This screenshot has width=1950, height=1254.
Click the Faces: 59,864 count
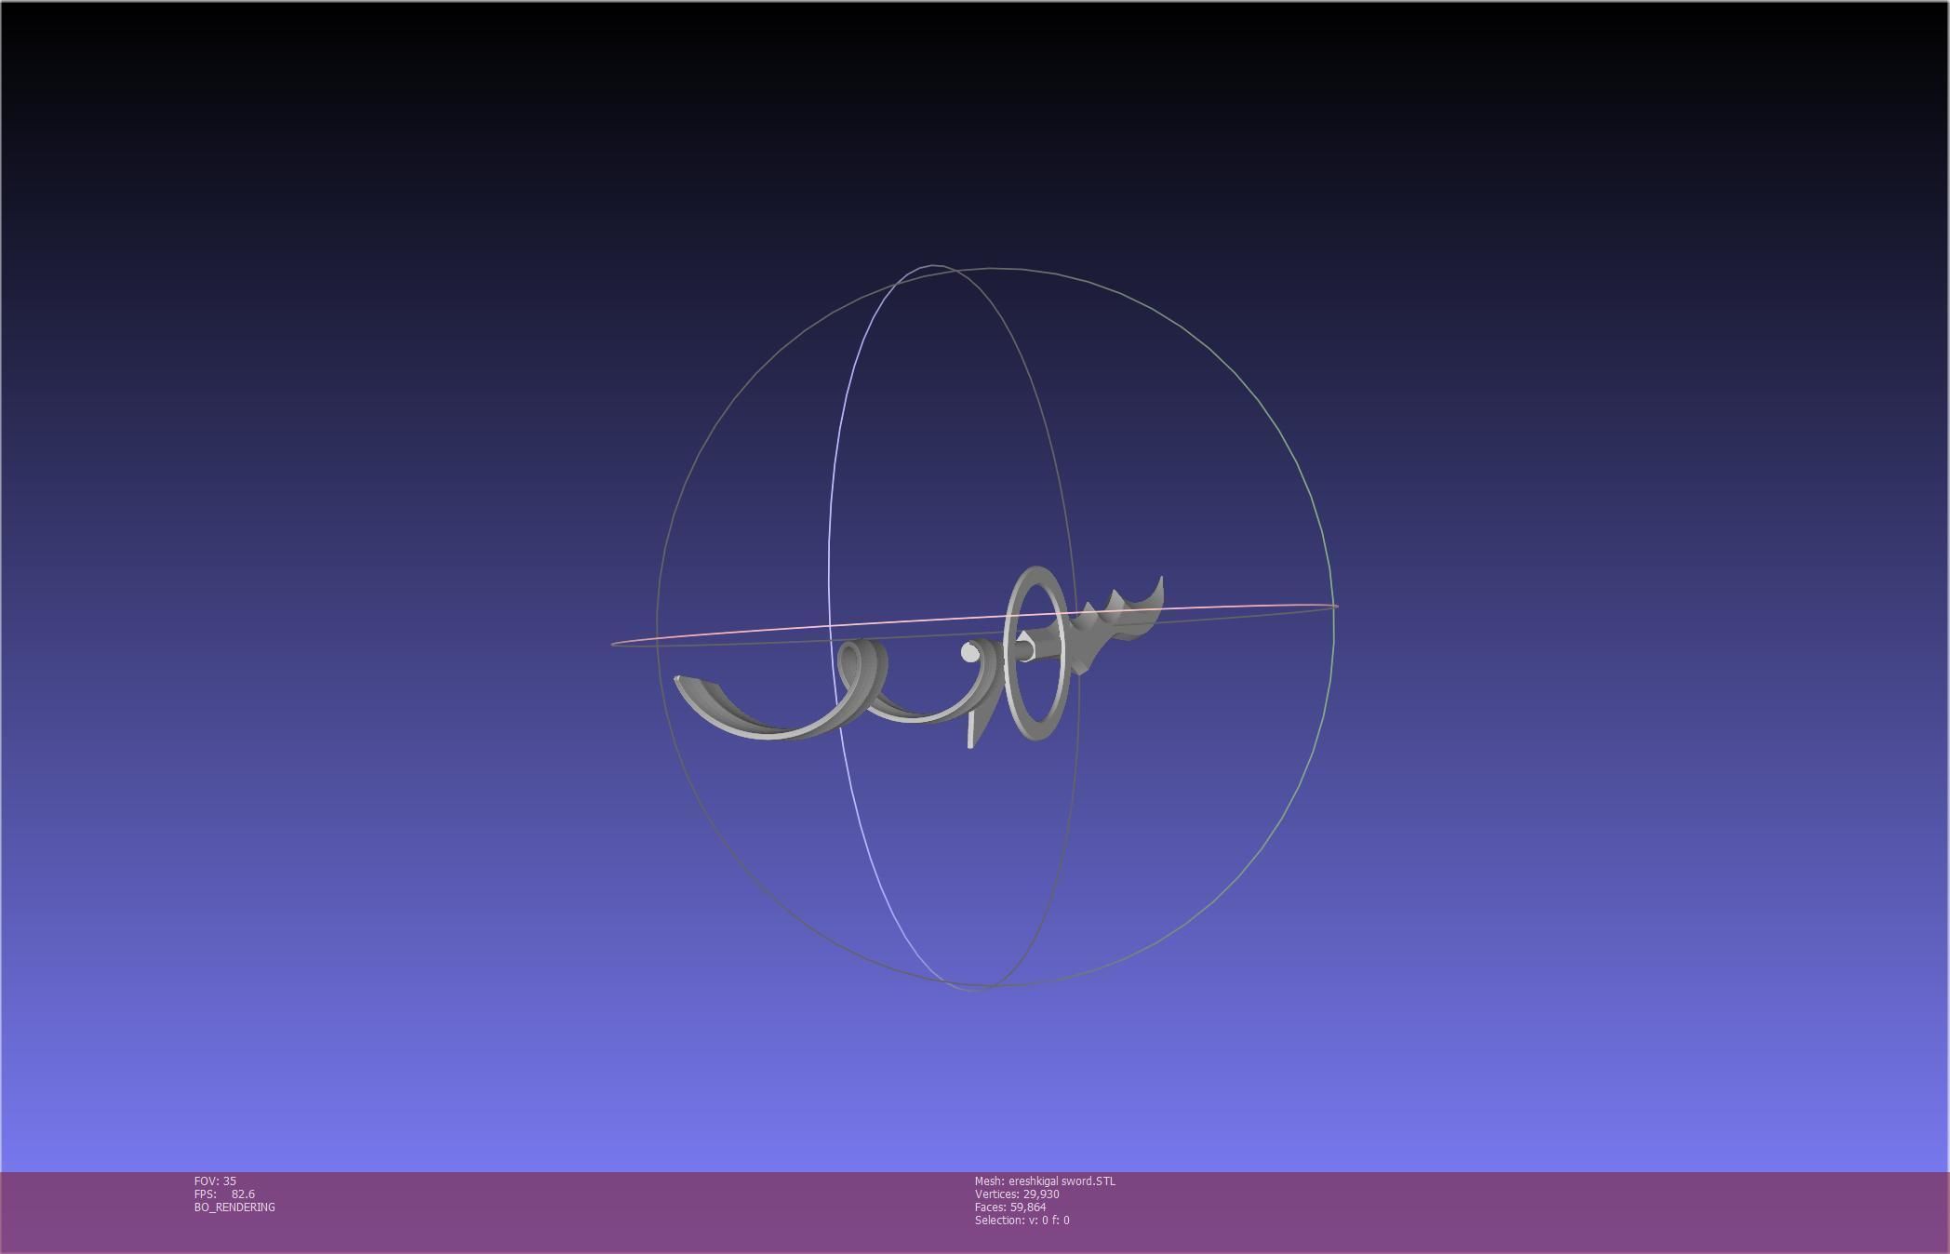1010,1207
